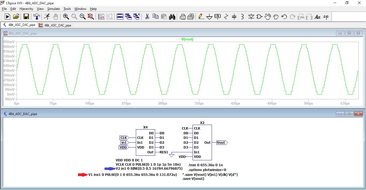
Task: Select the Resistor component tool
Action: coord(226,17)
